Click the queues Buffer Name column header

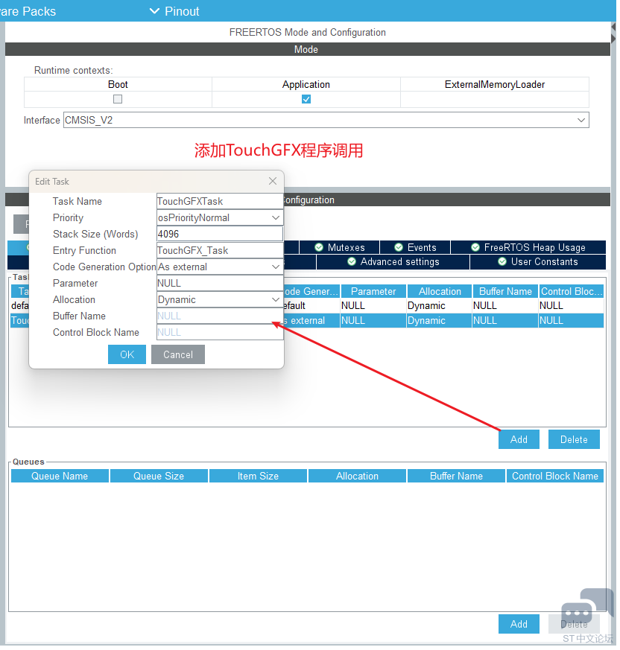(458, 477)
